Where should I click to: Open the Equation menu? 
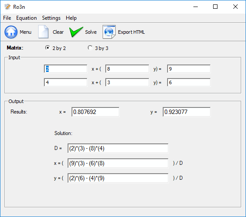[x=26, y=18]
